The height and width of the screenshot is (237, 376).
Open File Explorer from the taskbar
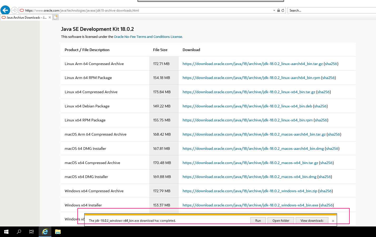click(58, 232)
